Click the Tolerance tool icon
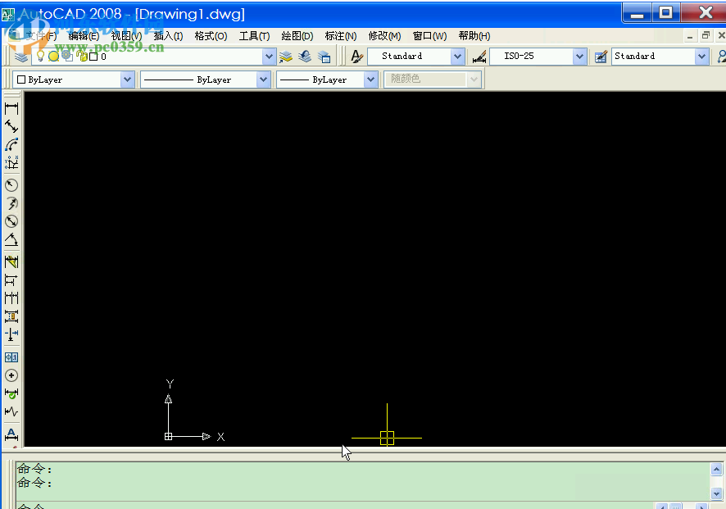The width and height of the screenshot is (726, 509). click(x=11, y=357)
